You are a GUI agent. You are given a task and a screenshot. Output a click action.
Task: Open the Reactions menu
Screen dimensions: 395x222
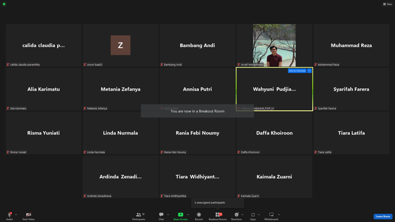(x=236, y=216)
